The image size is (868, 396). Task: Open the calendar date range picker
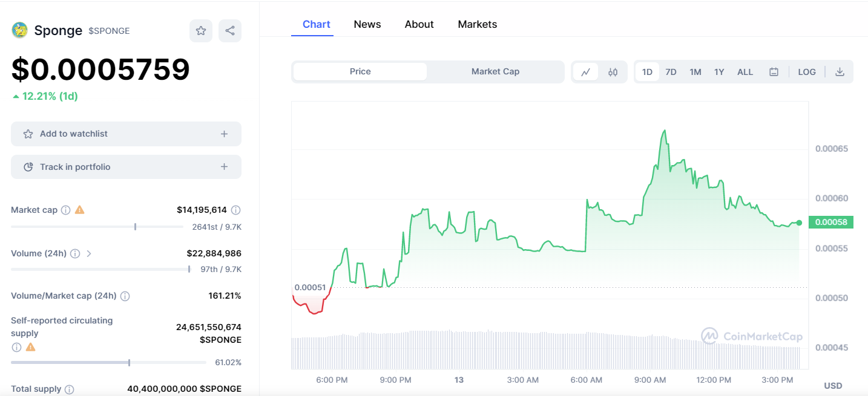774,72
